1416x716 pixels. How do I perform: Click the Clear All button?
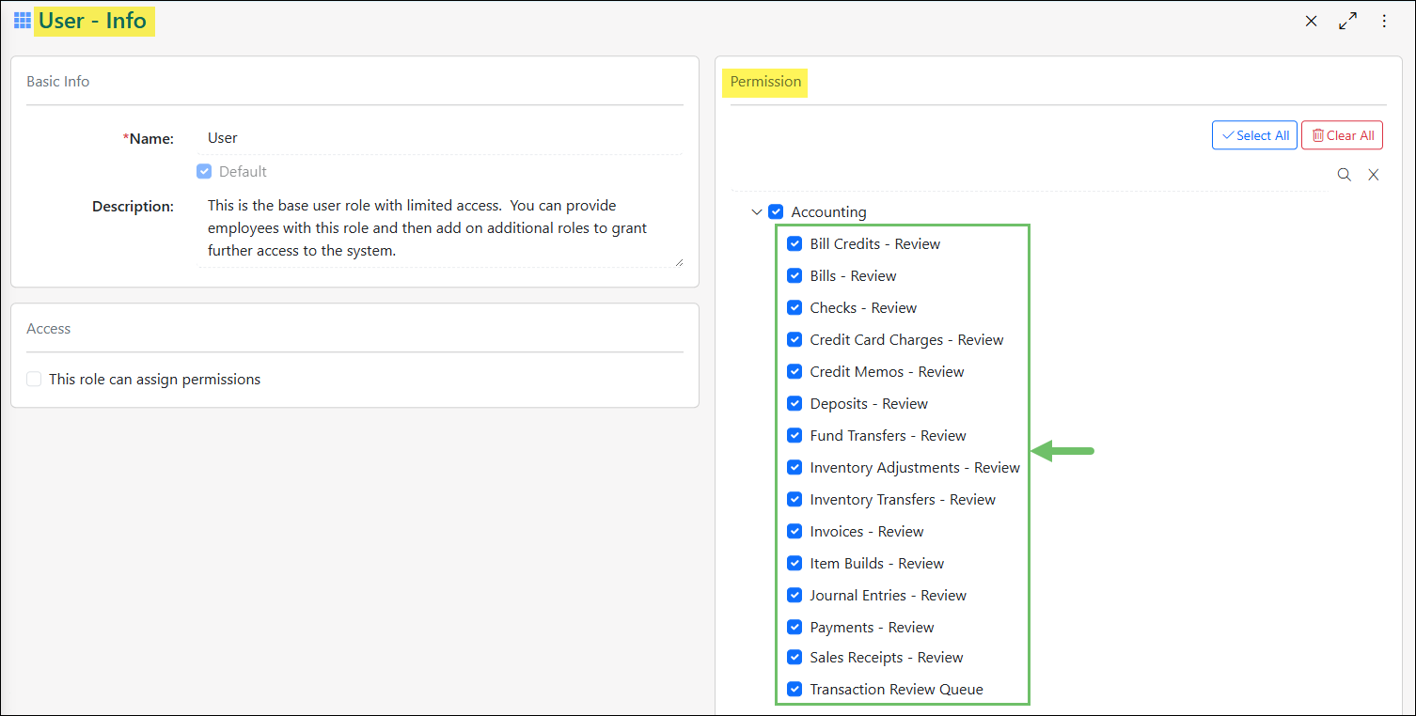click(x=1343, y=135)
